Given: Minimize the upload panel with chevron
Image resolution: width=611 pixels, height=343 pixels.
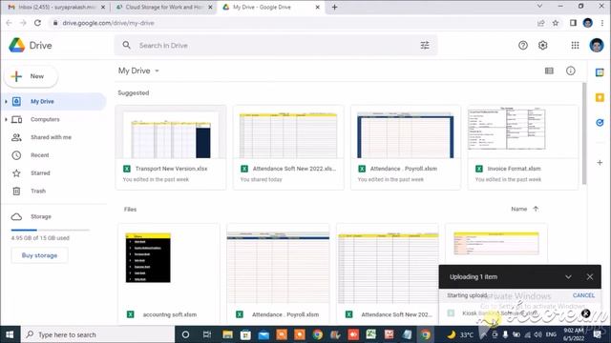Looking at the screenshot, I should (x=568, y=277).
